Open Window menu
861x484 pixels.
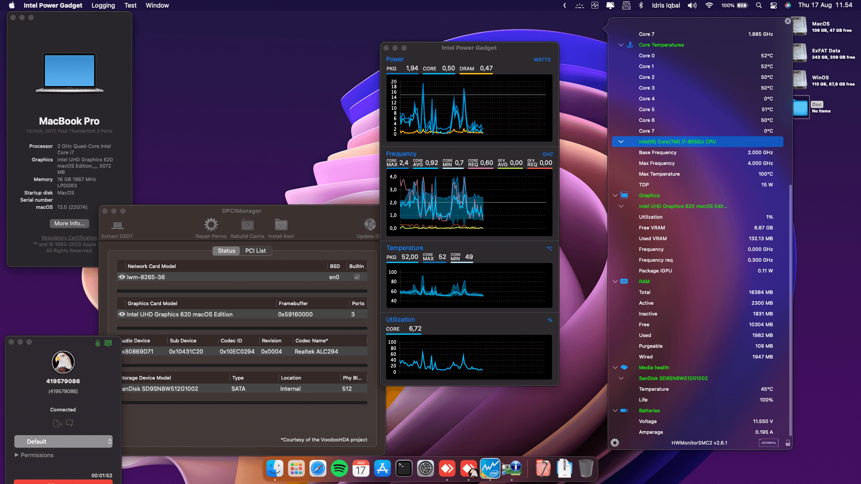(x=157, y=5)
